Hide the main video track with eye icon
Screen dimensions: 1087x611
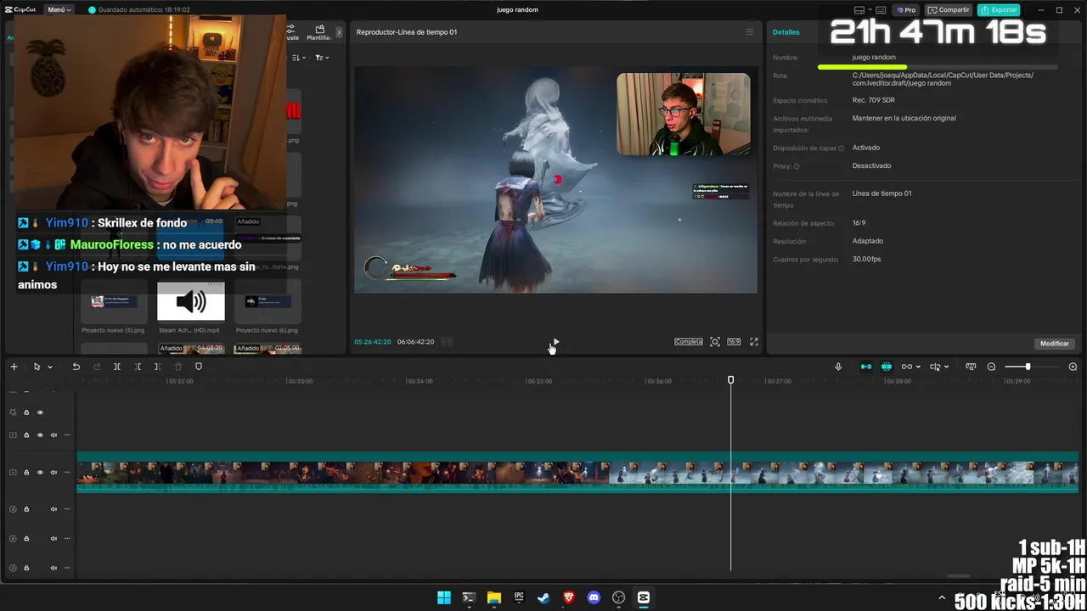[40, 473]
